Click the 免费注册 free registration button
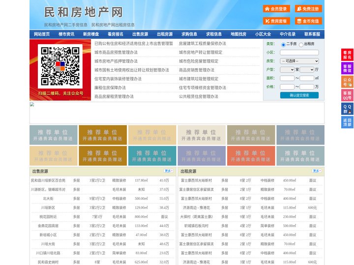354x265 pixels. 308,9
